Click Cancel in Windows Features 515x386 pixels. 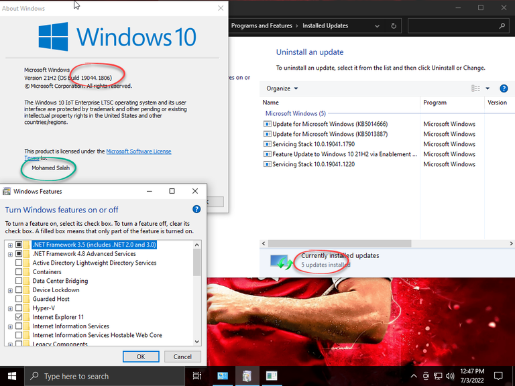click(x=182, y=357)
